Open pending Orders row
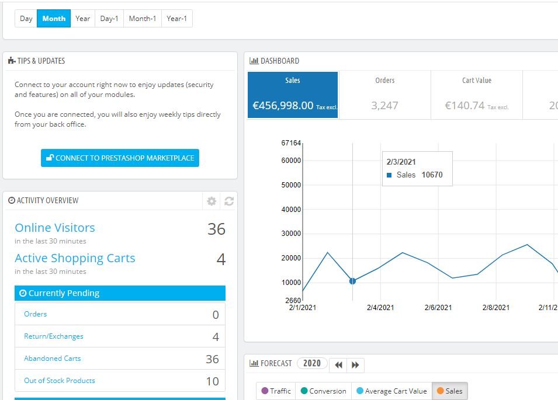The image size is (558, 400). point(120,314)
